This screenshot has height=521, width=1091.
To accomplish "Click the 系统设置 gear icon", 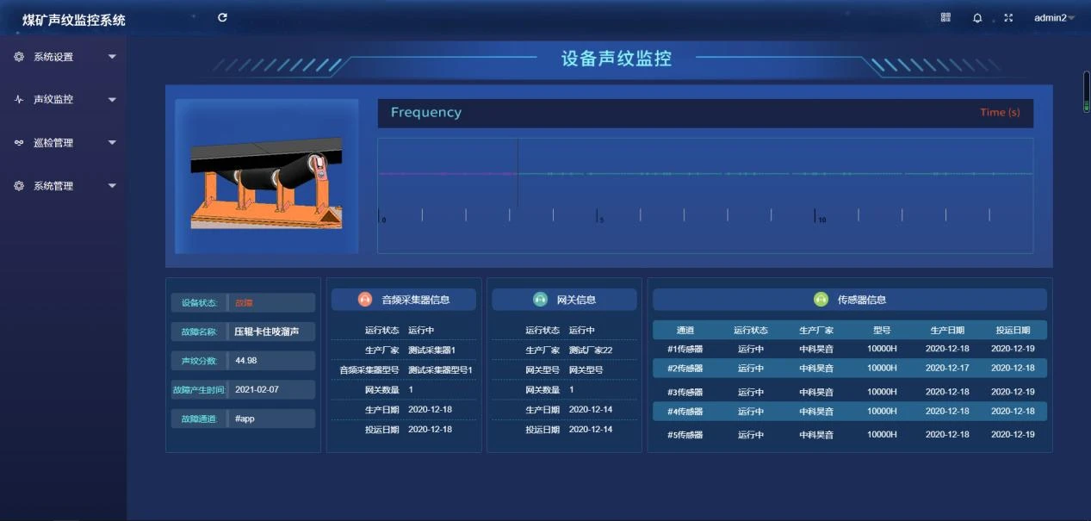I will click(x=19, y=57).
